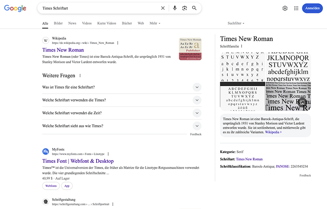Click the App chip
Image resolution: width=327 pixels, height=209 pixels.
coord(67,186)
